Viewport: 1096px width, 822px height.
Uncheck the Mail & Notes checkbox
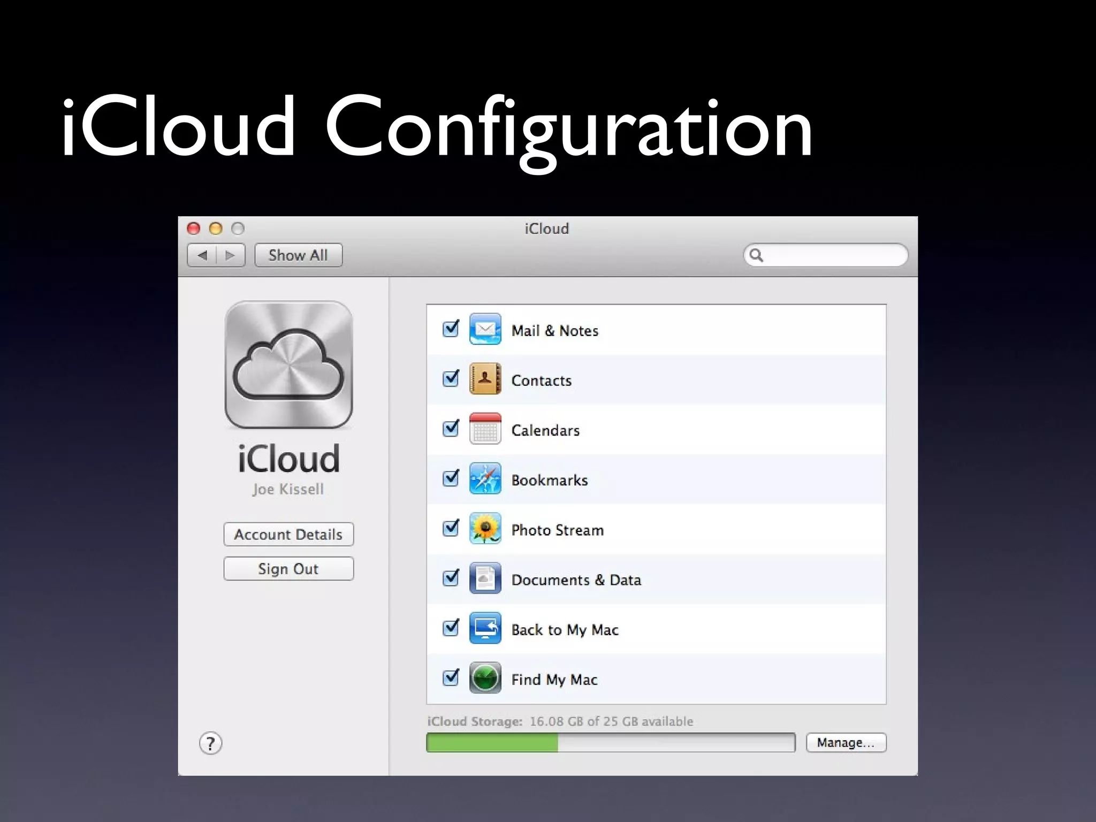(x=451, y=328)
